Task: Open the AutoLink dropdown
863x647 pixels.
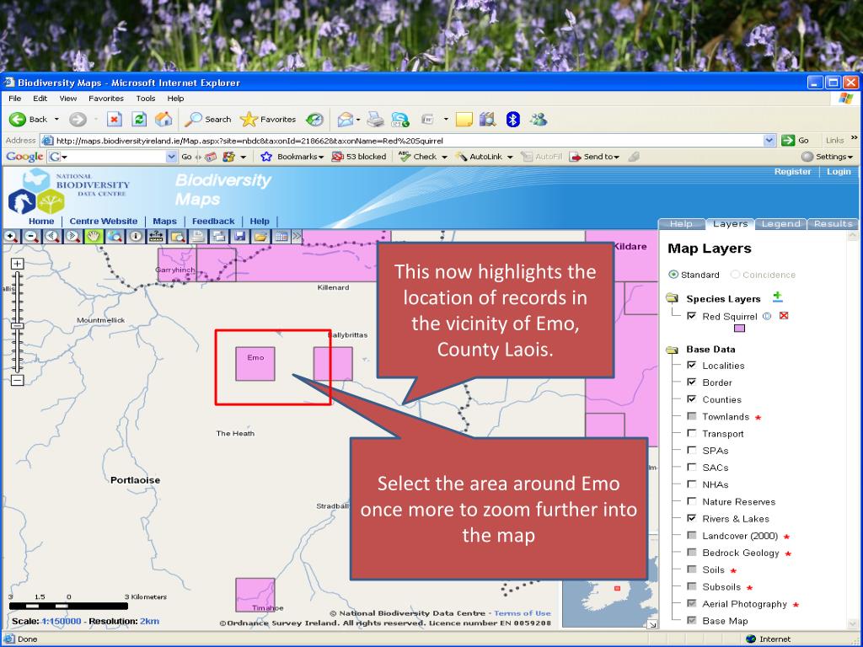Action: coord(510,158)
